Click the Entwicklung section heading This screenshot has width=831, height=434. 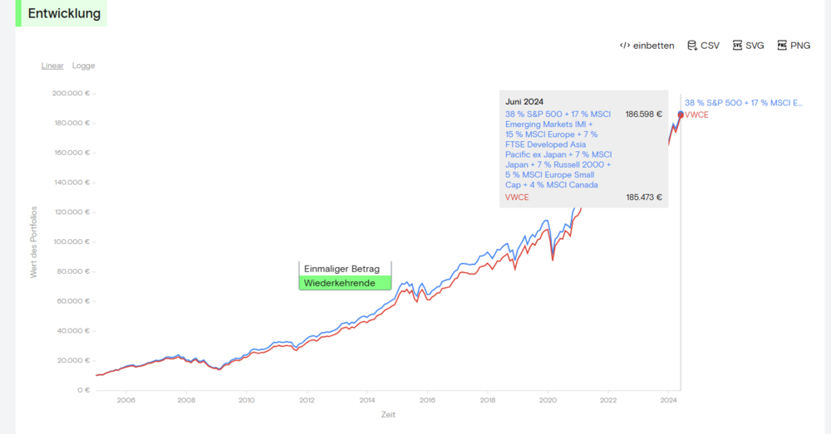(64, 14)
